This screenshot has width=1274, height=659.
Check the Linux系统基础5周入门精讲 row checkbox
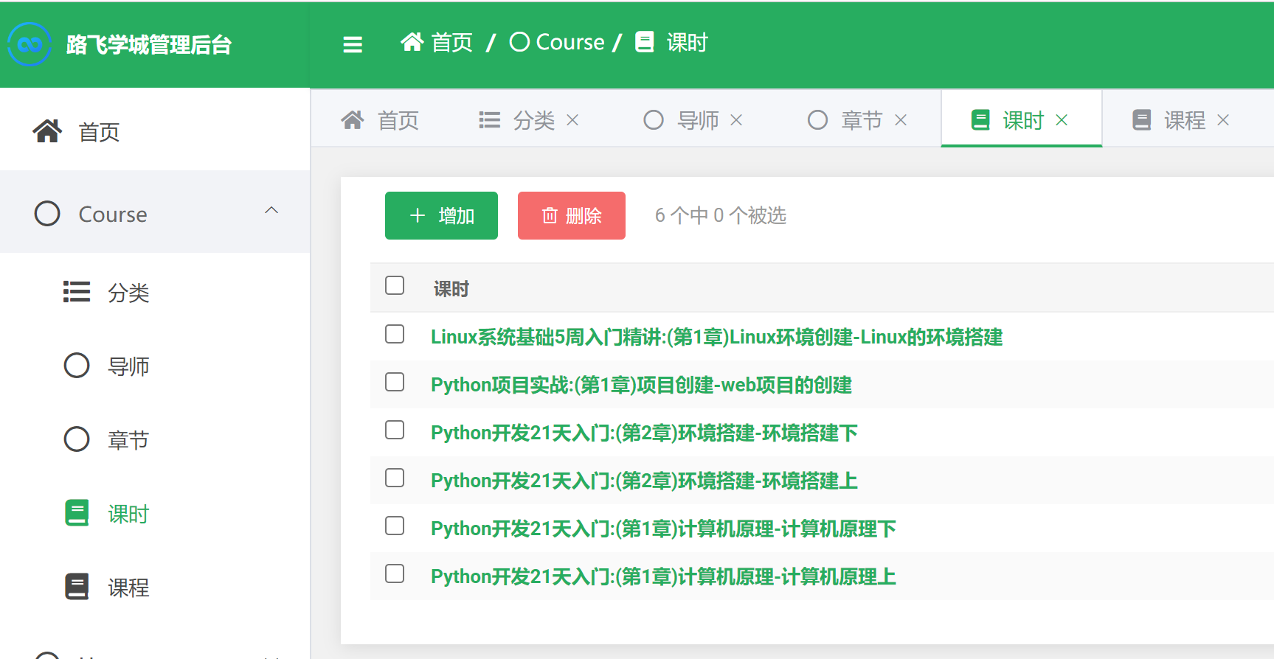(395, 334)
